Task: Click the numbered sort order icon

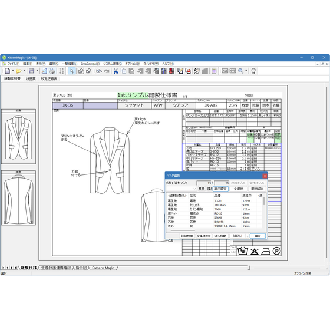Action: (61, 71)
